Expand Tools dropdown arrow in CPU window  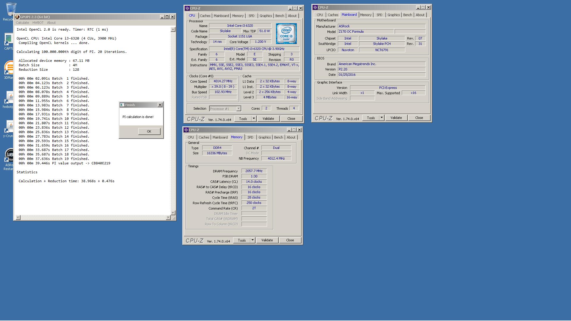tap(254, 119)
